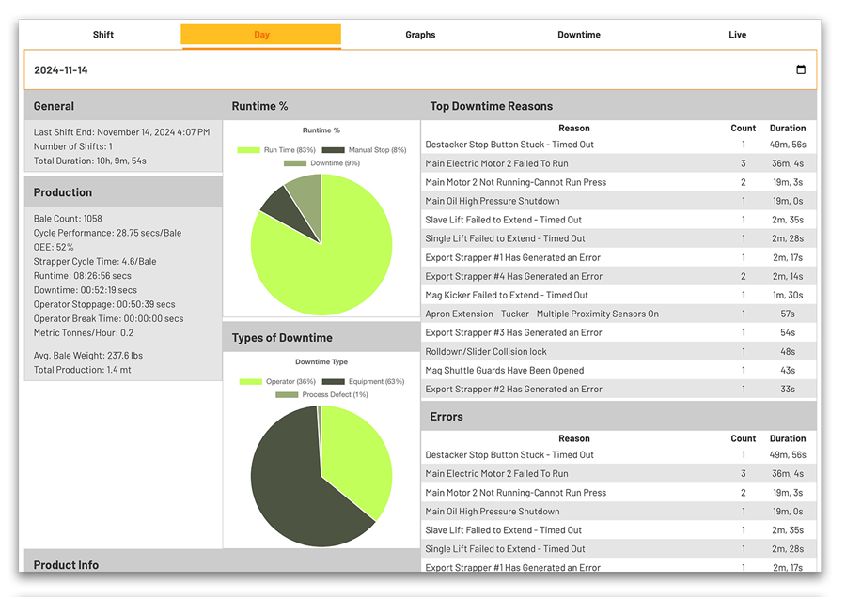Click Count column header in Top Downtime Reasons
Viewport: 846px width, 597px height.
(x=743, y=129)
